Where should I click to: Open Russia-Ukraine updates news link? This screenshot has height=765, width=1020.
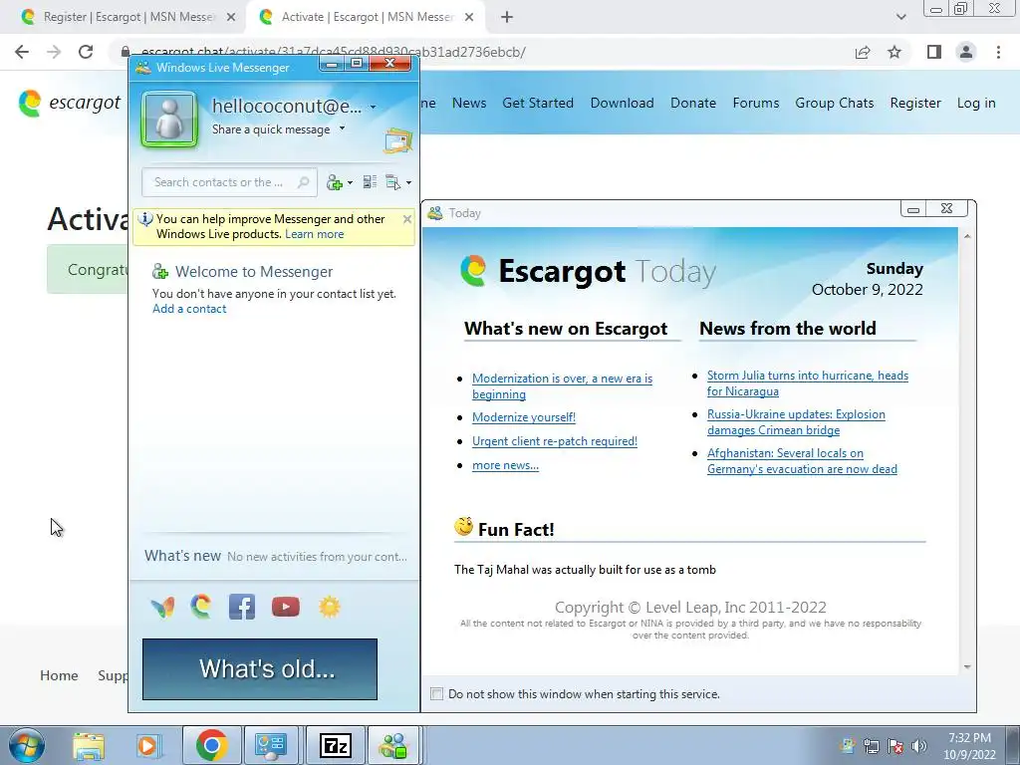click(x=796, y=422)
